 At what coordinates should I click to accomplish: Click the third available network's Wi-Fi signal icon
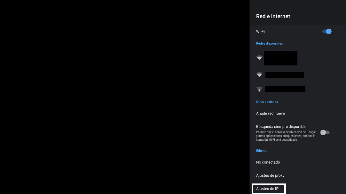click(259, 89)
